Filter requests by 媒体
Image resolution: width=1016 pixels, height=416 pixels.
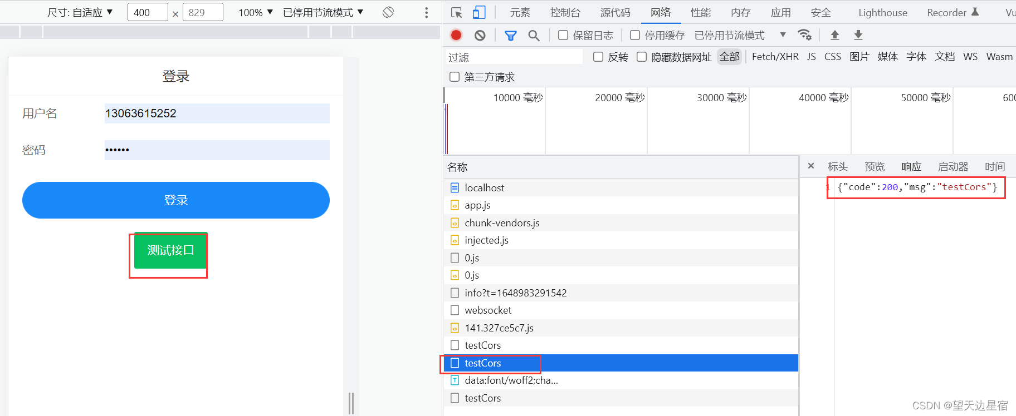(x=888, y=57)
